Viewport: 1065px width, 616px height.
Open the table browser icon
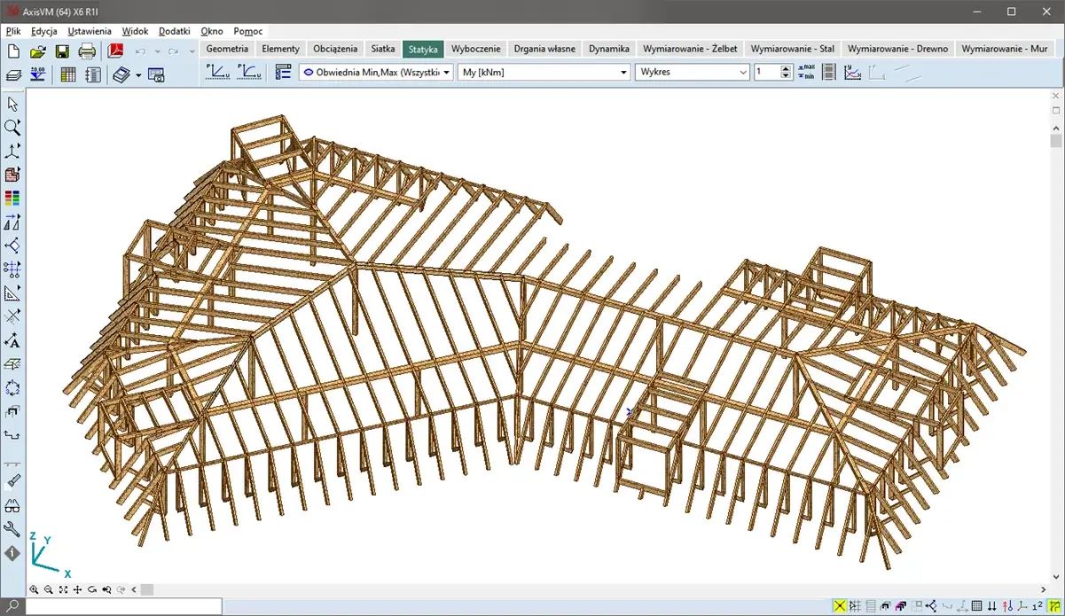click(68, 74)
